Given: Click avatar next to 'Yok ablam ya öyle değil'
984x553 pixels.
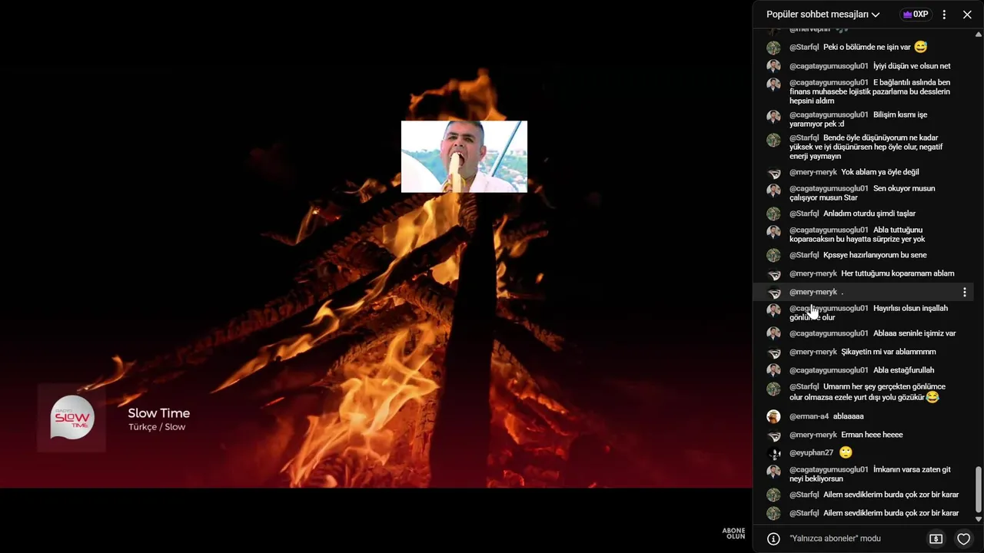Looking at the screenshot, I should (x=773, y=174).
